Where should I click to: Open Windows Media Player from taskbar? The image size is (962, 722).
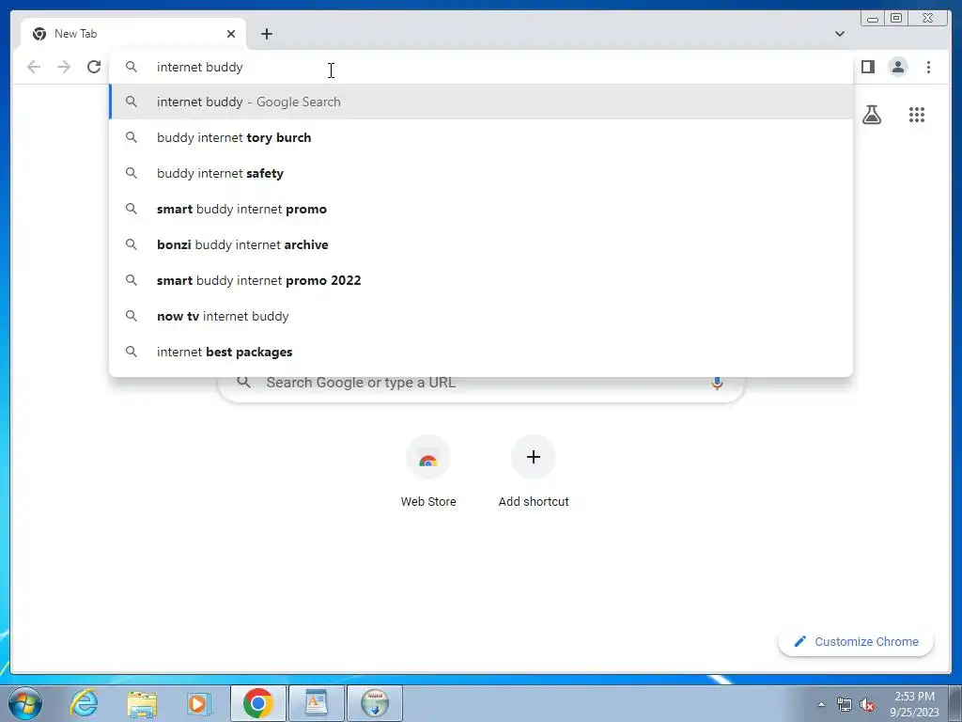(199, 703)
